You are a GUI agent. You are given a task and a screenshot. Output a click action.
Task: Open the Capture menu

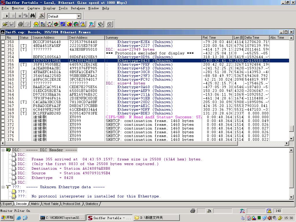click(x=34, y=8)
